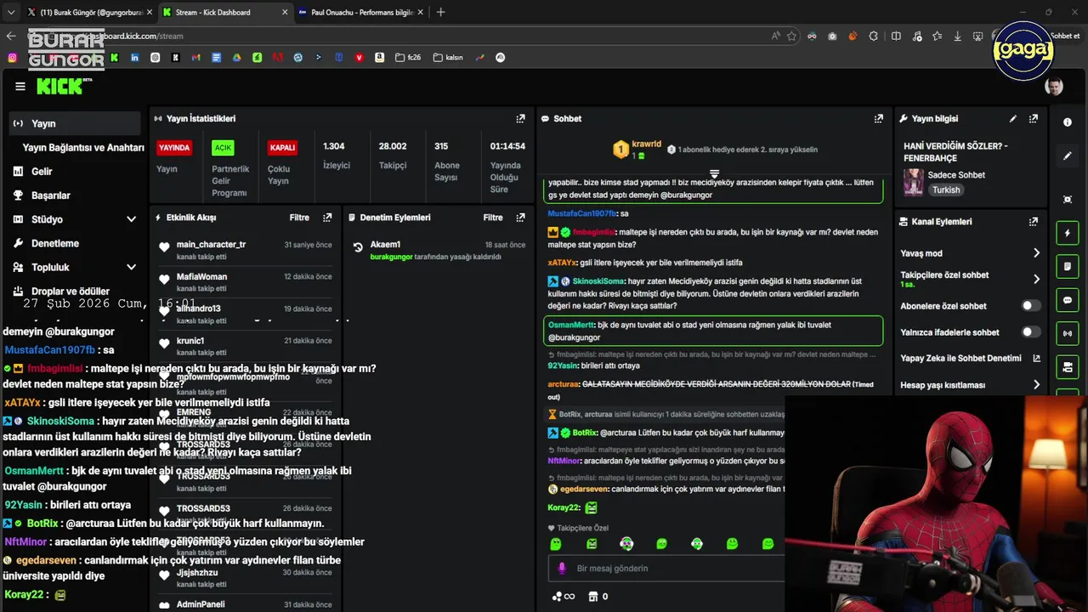Open channel points icon below message box

(x=564, y=597)
